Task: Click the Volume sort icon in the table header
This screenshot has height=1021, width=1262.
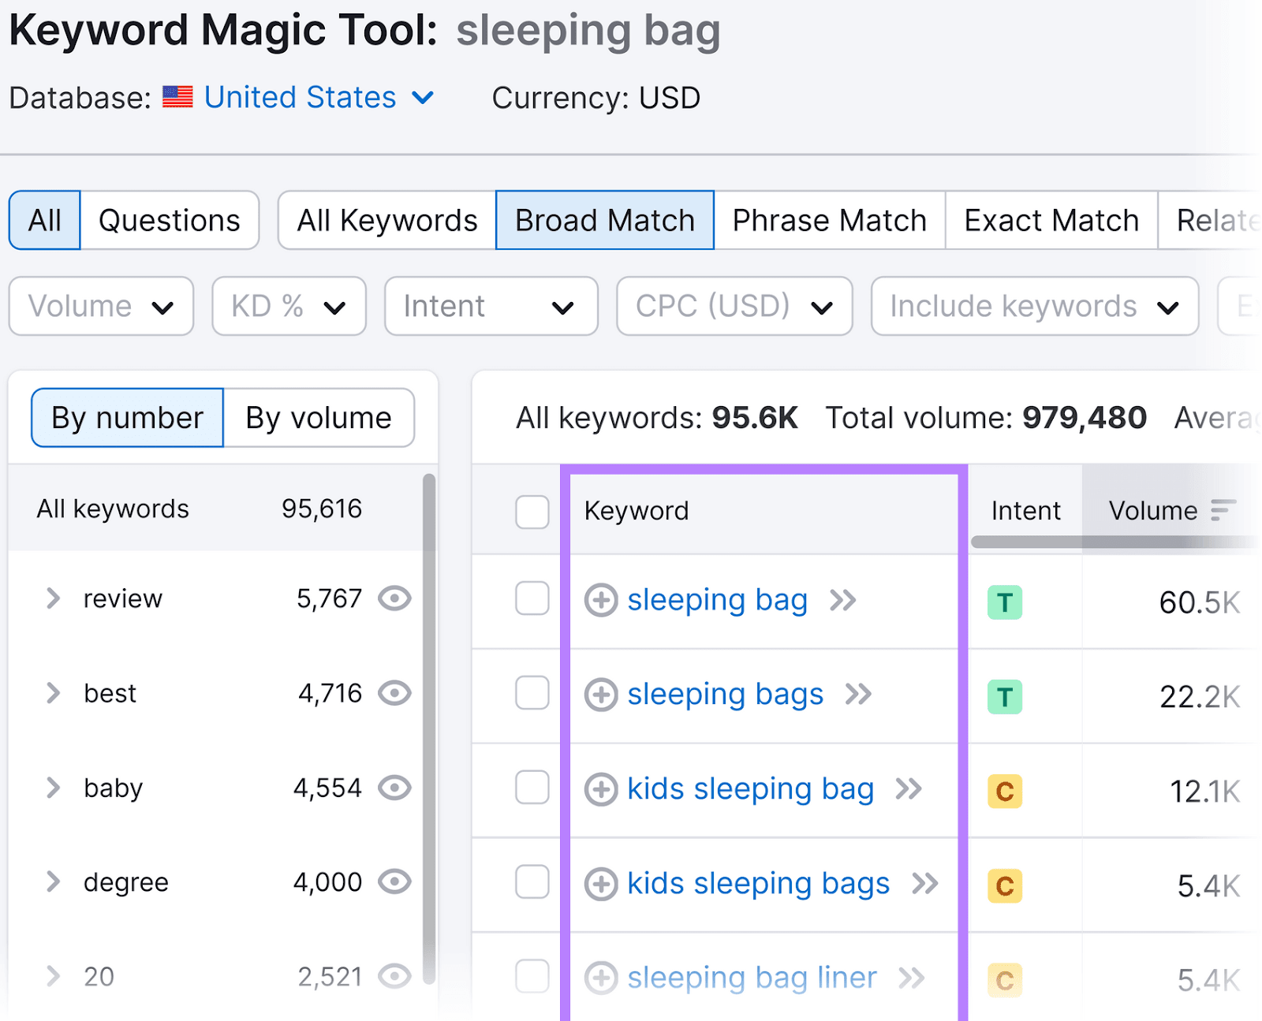Action: (x=1223, y=510)
